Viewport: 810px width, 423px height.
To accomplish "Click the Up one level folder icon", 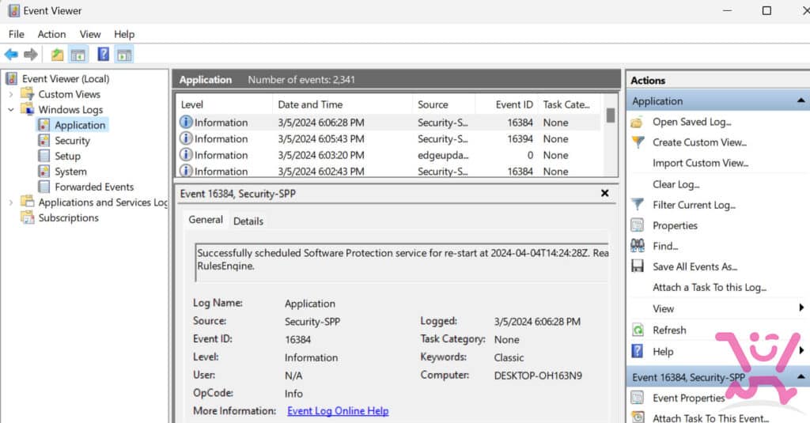I will (x=57, y=55).
